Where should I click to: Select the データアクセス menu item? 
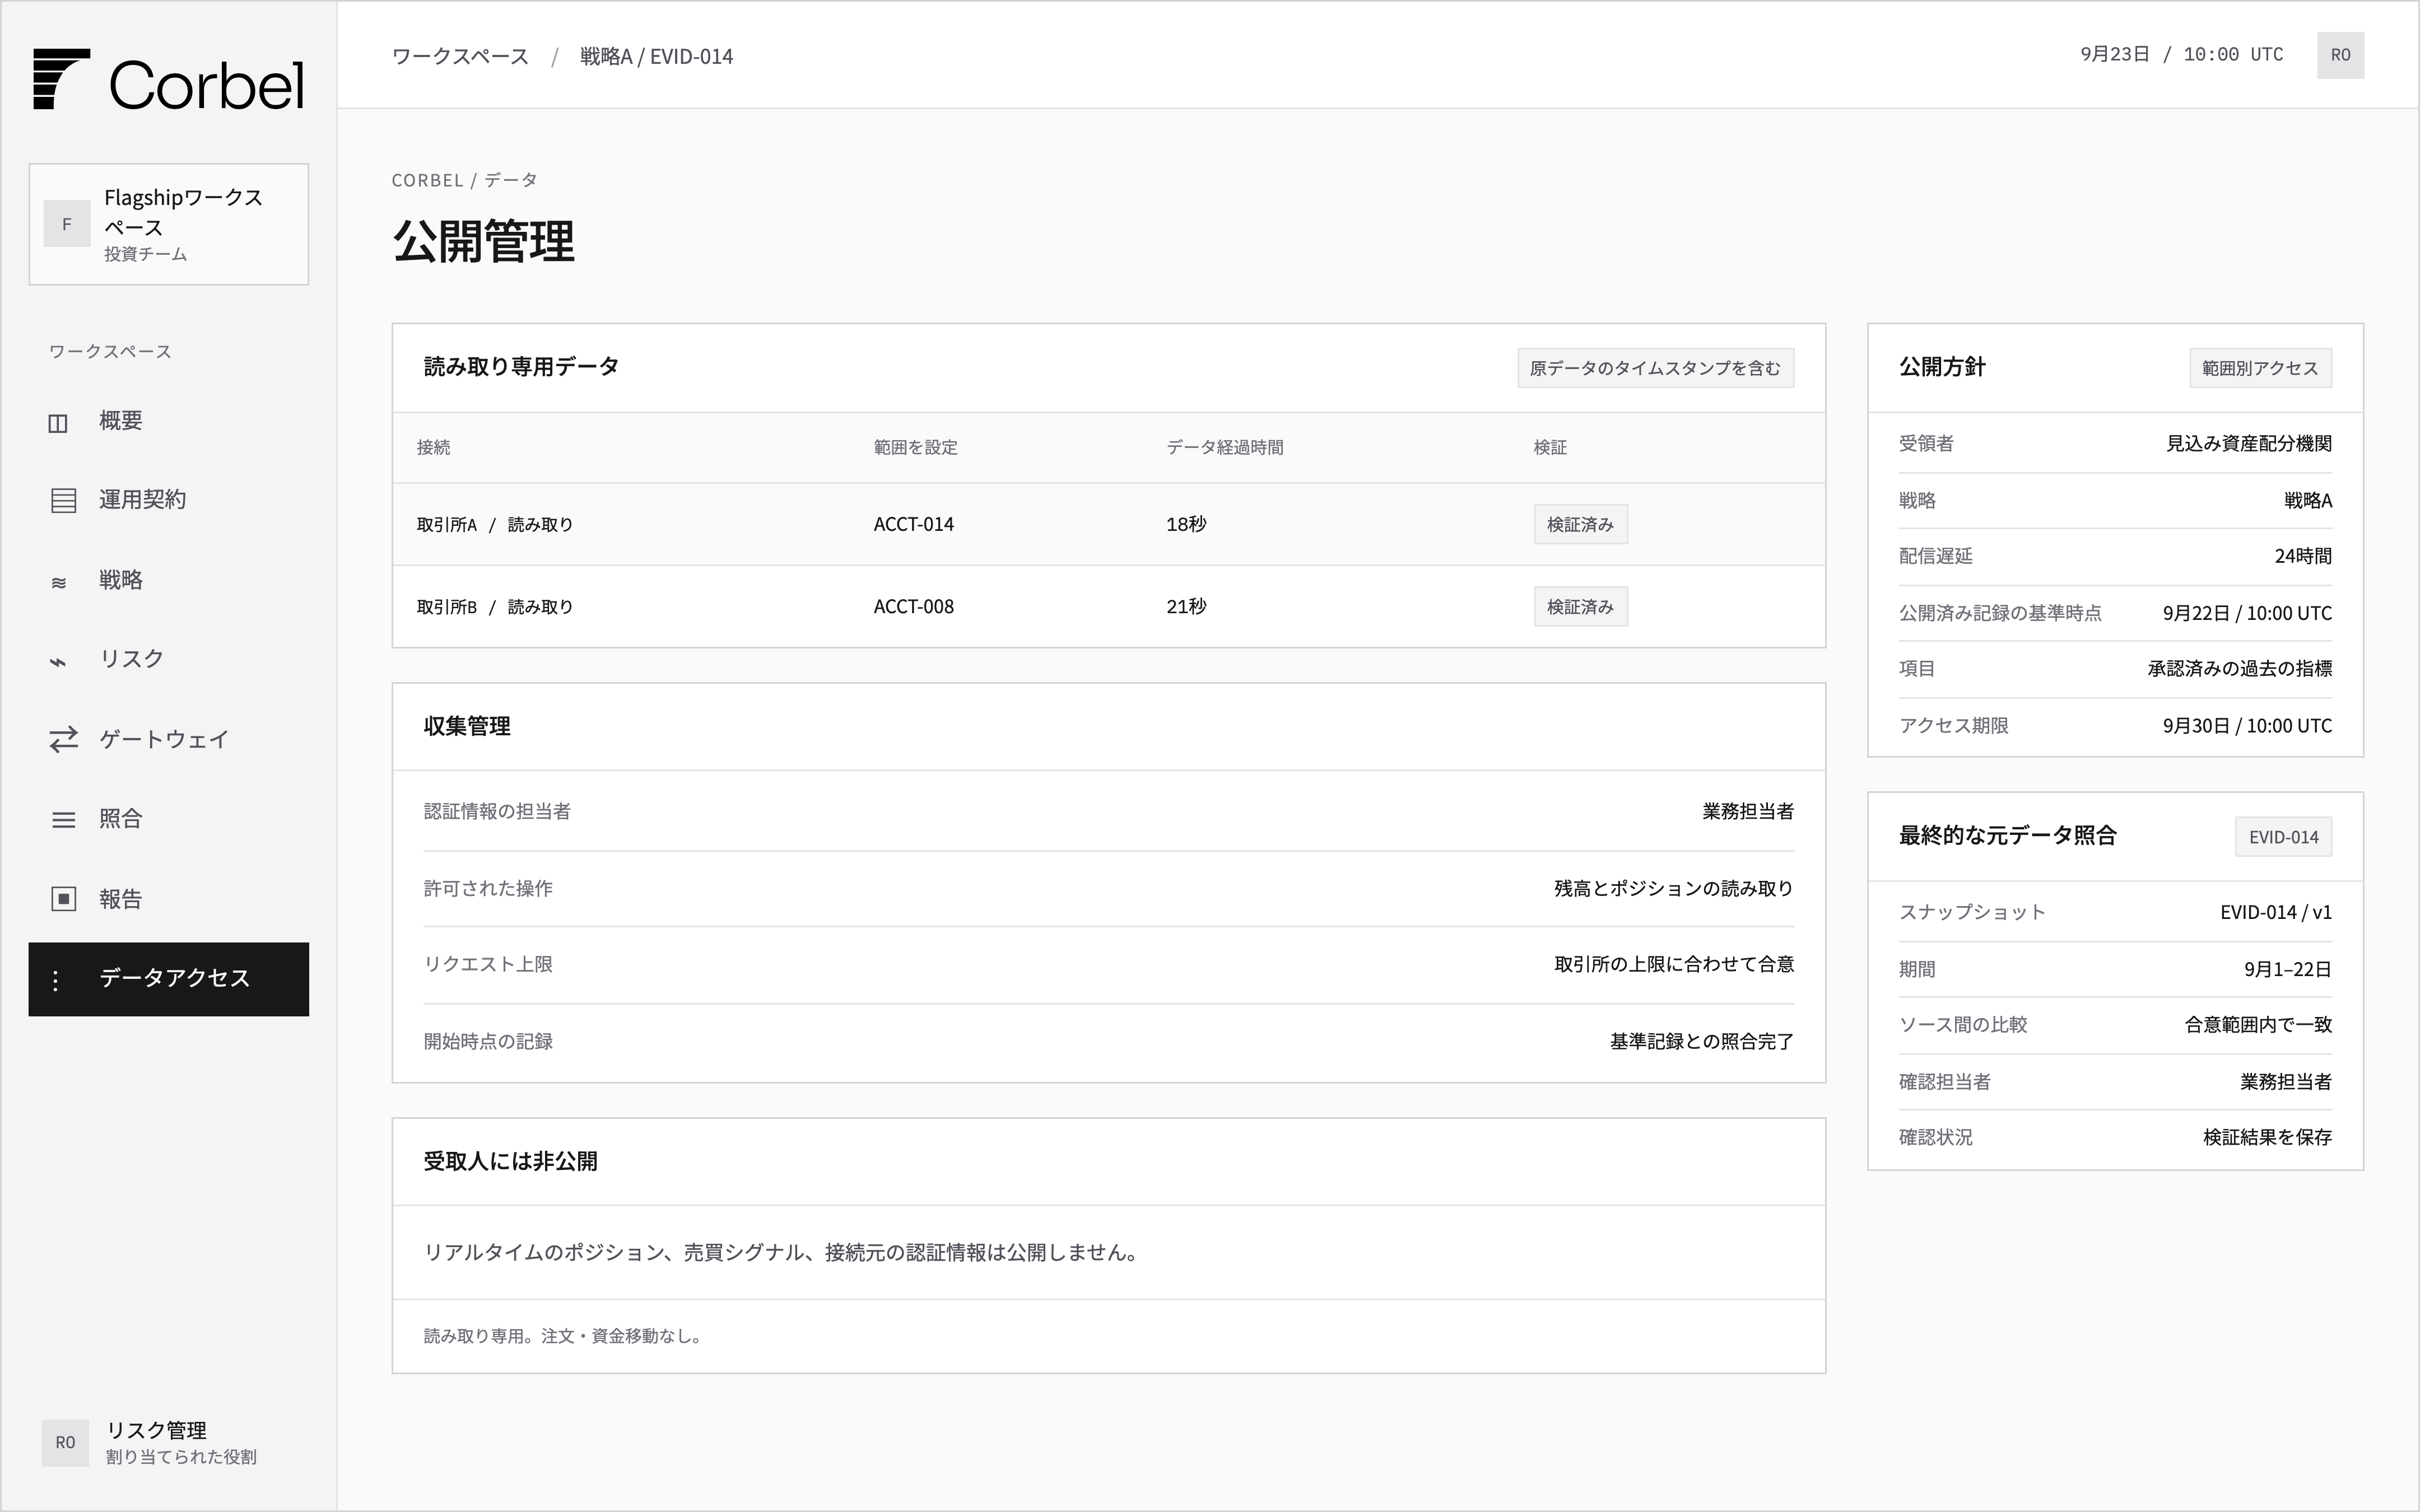point(168,979)
